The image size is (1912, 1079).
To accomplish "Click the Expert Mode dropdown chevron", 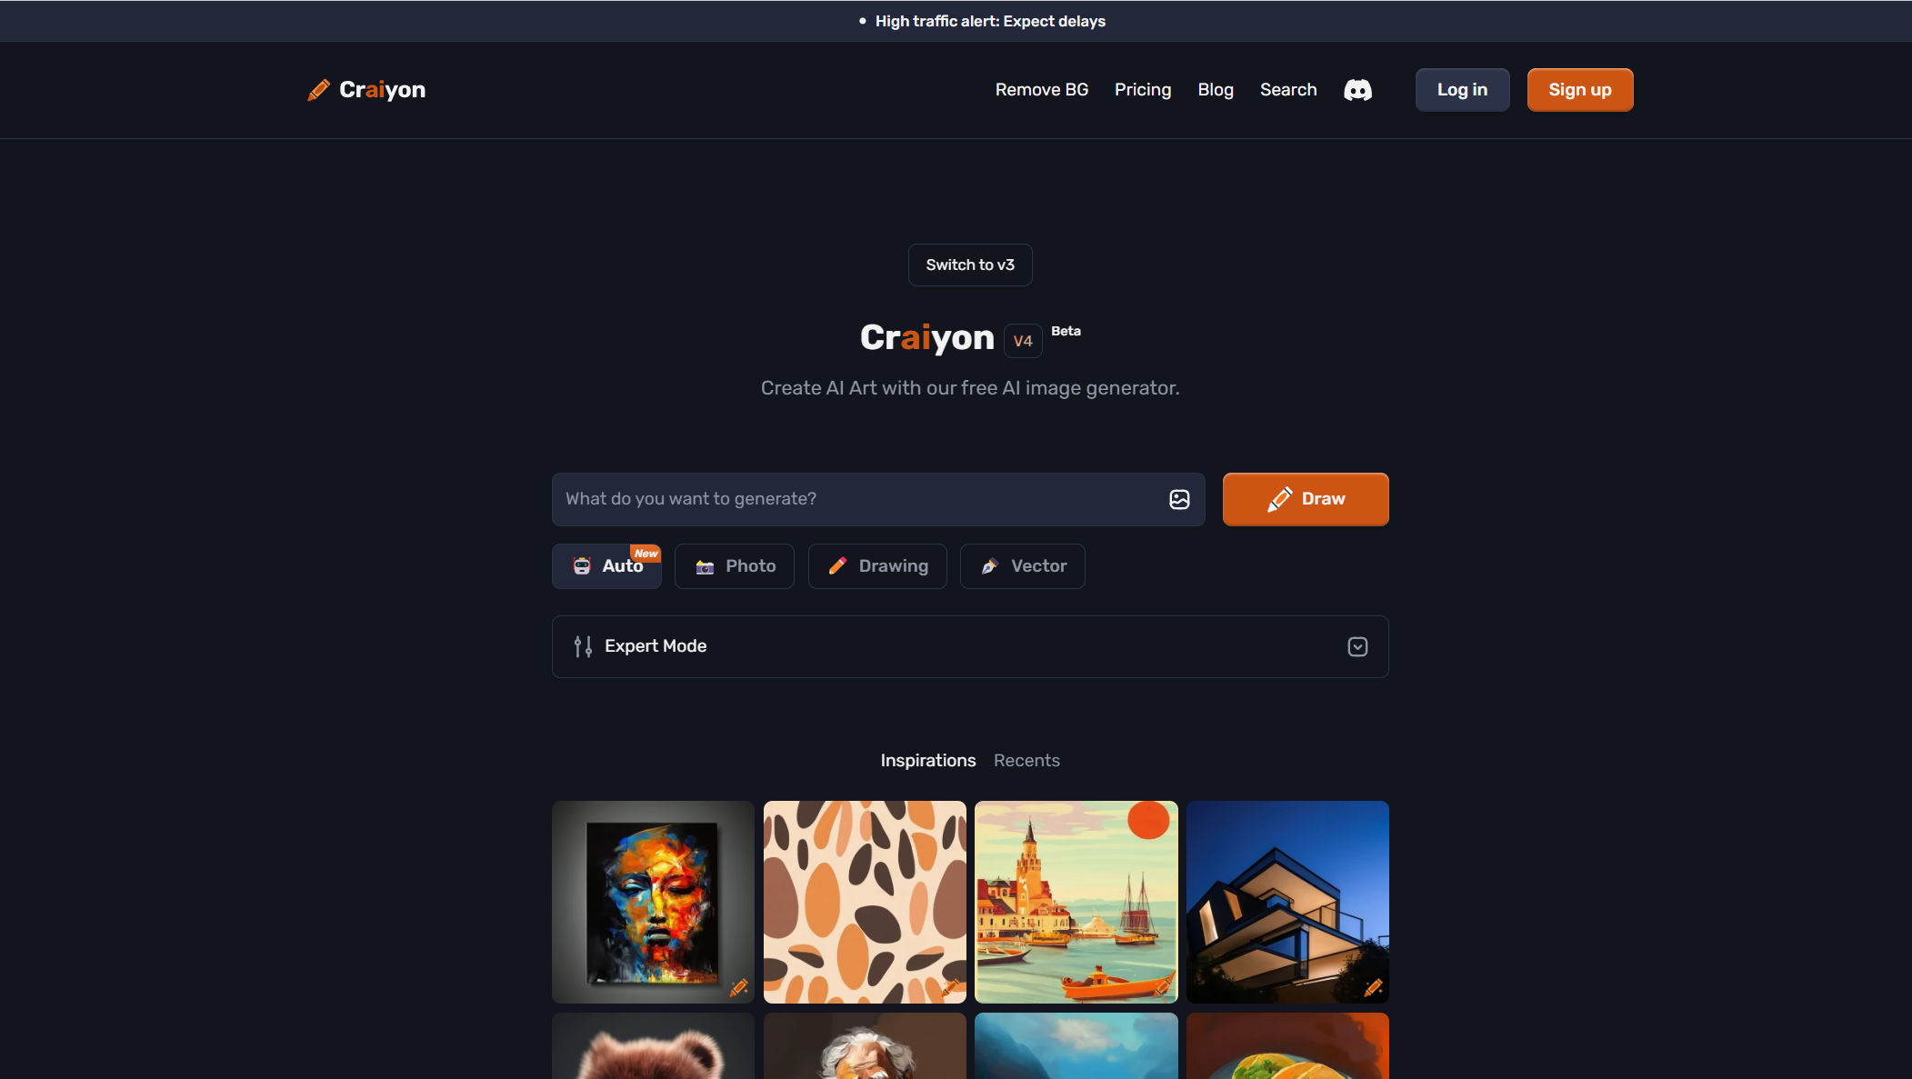I will click(x=1357, y=645).
